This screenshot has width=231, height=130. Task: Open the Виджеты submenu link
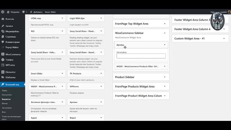pos(6,99)
